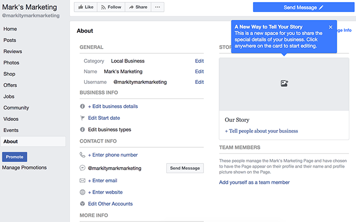The height and width of the screenshot is (222, 356).
Task: Open the Home page section
Action: click(x=10, y=29)
